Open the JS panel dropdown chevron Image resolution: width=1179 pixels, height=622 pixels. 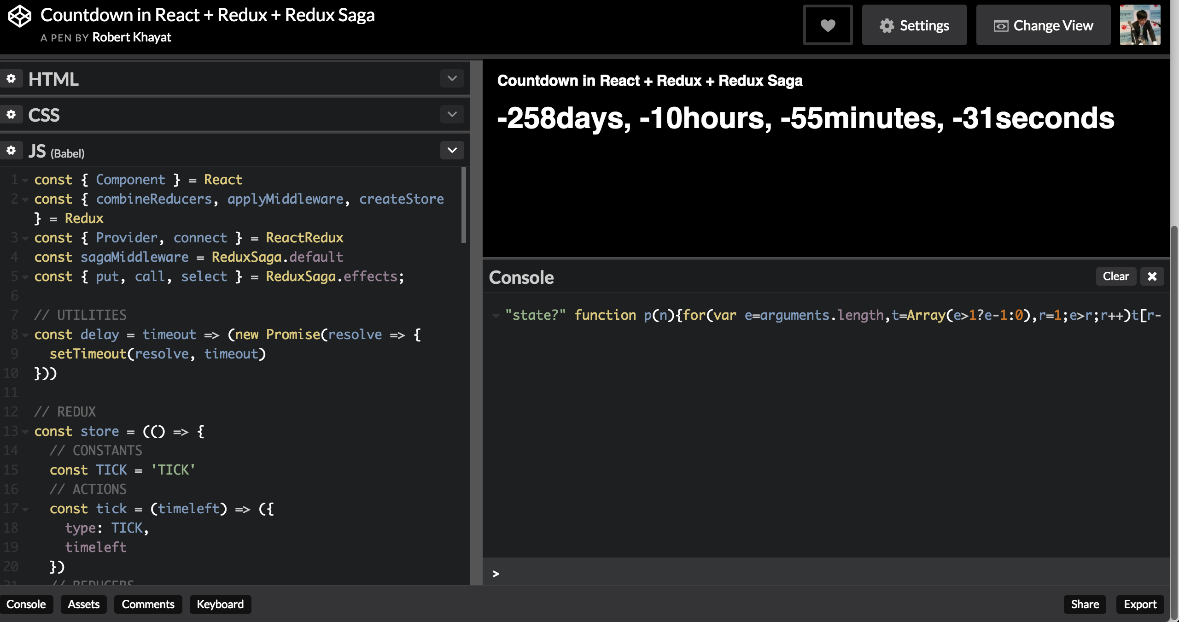[x=452, y=150]
